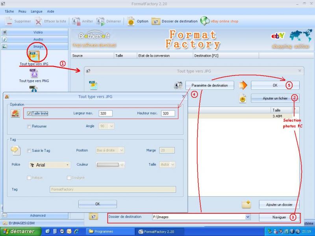
Task: Open the Angle dropdown
Action: point(106,126)
